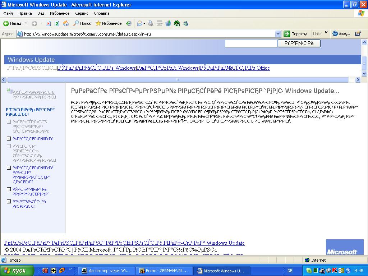
Task: Click into the address URL field
Action: (149, 34)
